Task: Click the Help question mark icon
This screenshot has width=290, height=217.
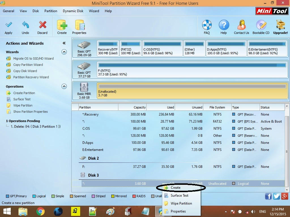Action: 224,25
